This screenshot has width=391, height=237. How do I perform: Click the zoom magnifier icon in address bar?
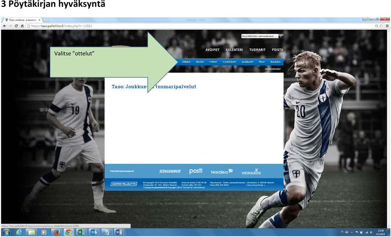tap(376, 26)
